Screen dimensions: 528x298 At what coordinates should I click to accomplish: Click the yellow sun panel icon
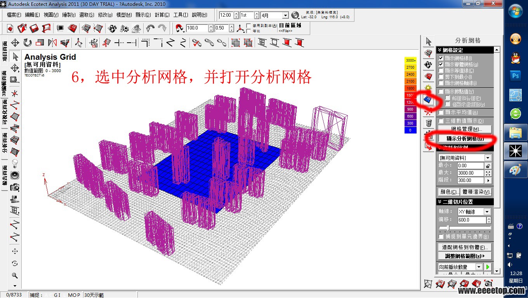click(x=428, y=88)
